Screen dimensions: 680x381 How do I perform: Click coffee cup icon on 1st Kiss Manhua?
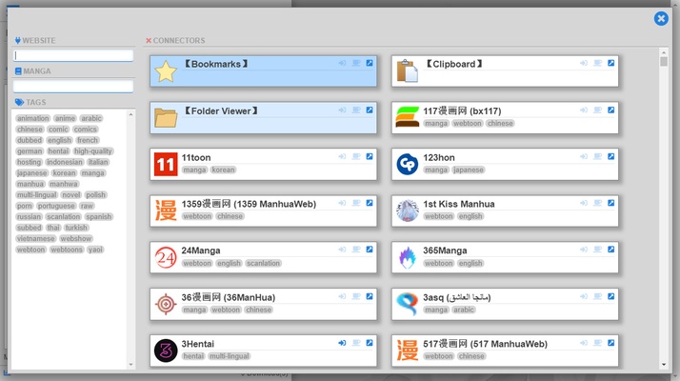coord(597,203)
